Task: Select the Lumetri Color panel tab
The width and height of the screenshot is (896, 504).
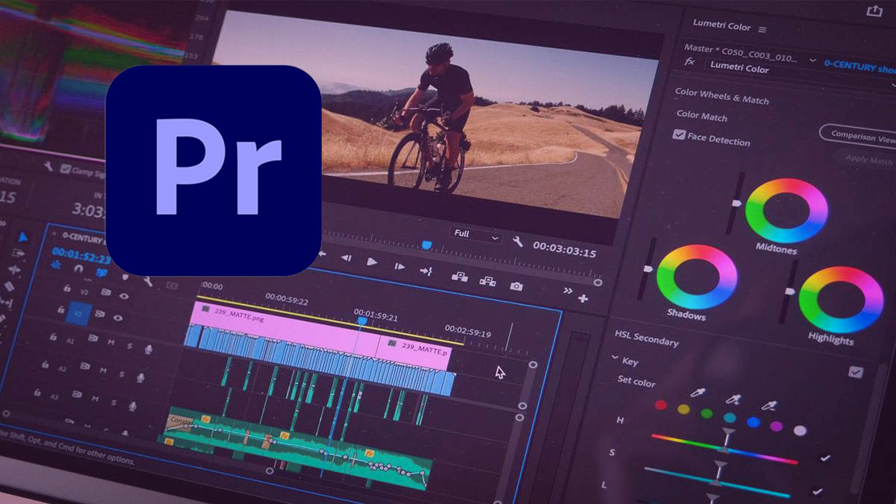Action: pos(721,26)
